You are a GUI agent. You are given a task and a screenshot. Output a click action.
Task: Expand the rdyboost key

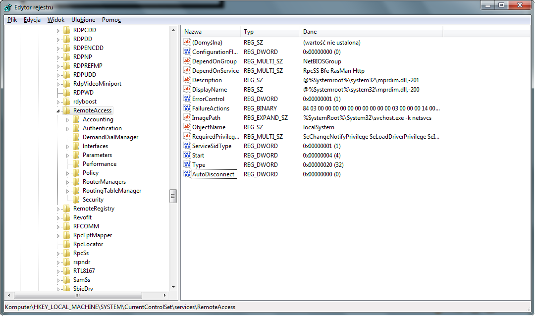tap(58, 102)
